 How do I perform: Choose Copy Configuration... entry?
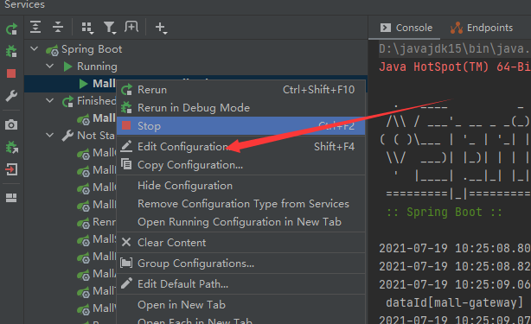[x=240, y=165]
